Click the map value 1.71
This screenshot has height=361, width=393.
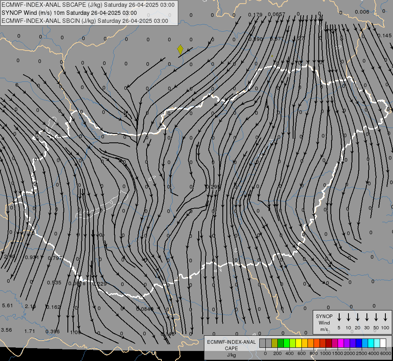pos(30,331)
